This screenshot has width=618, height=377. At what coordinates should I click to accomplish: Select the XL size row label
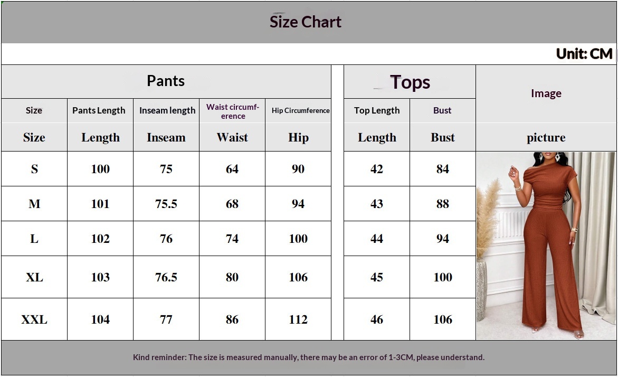34,277
